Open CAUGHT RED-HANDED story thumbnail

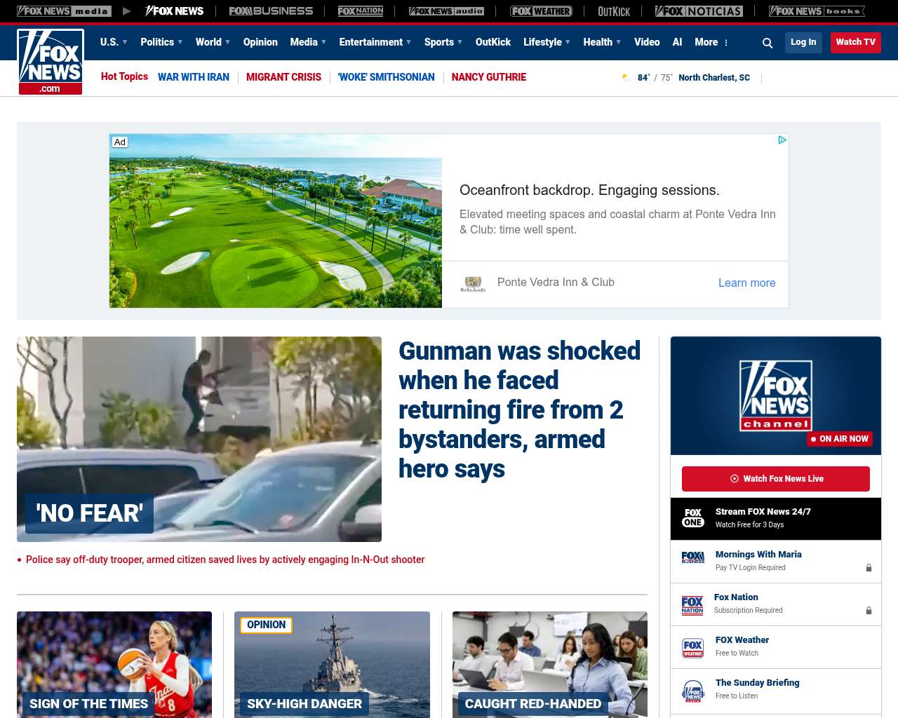550,664
